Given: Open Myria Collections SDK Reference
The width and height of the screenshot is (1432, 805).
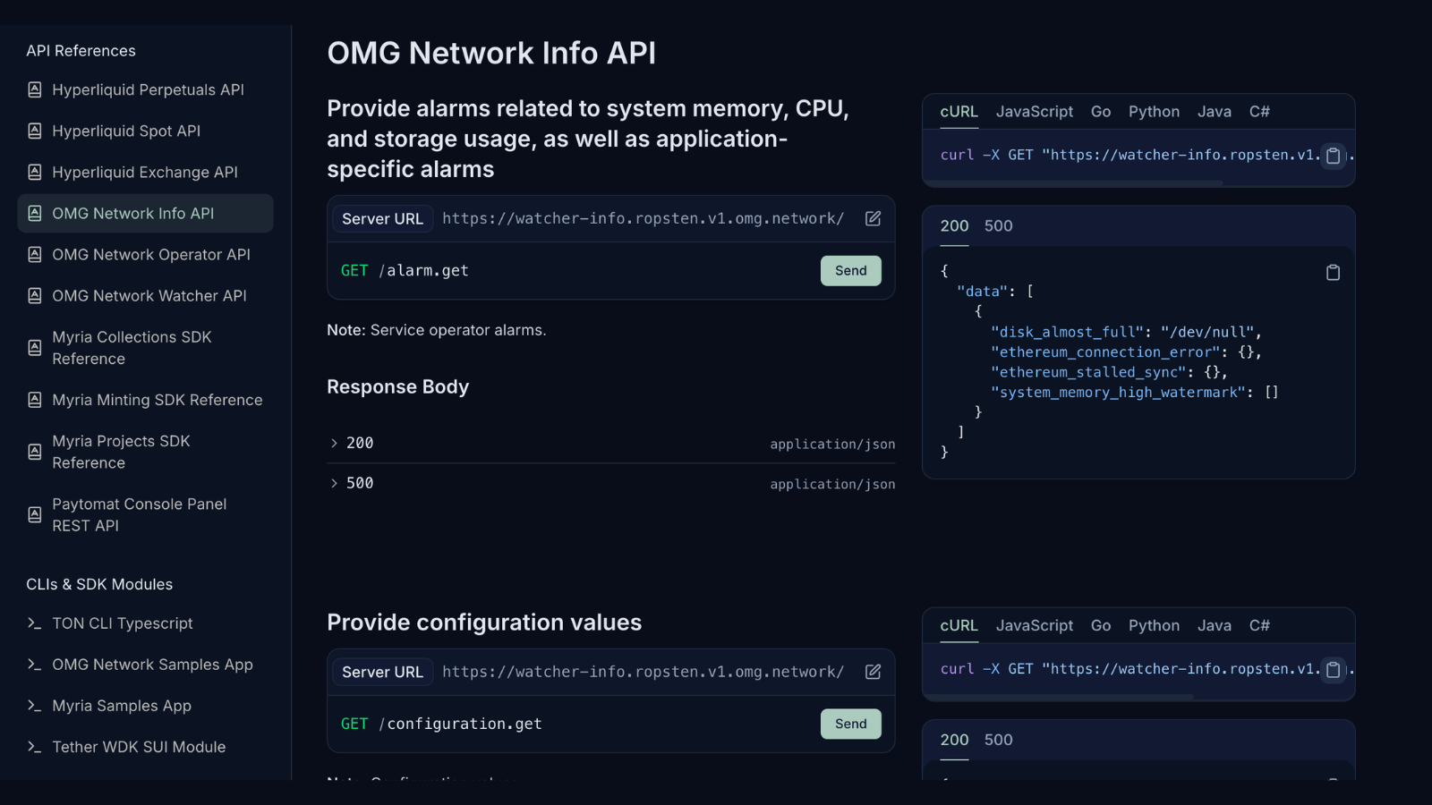Looking at the screenshot, I should pyautogui.click(x=145, y=348).
